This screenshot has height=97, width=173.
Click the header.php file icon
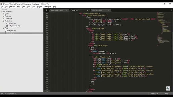point(7,23)
